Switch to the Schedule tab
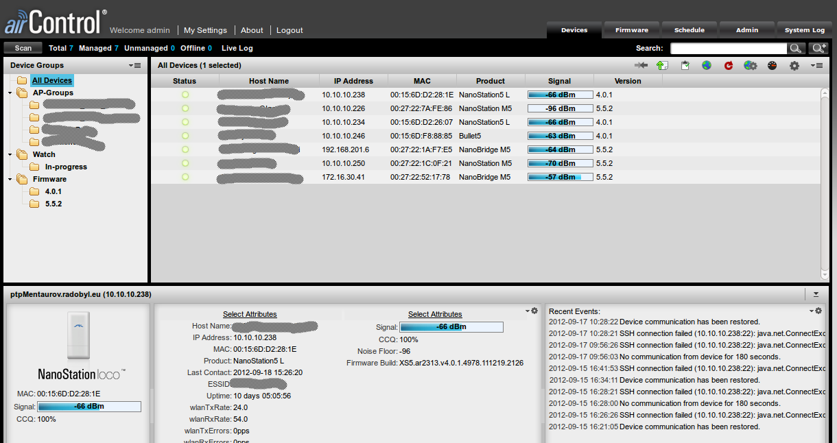This screenshot has height=443, width=837. click(x=689, y=29)
